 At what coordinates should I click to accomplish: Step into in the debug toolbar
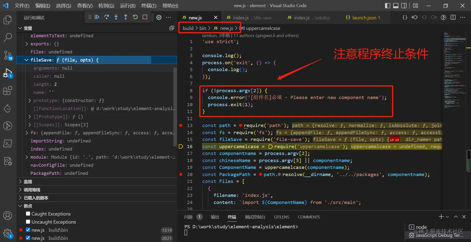[116, 17]
